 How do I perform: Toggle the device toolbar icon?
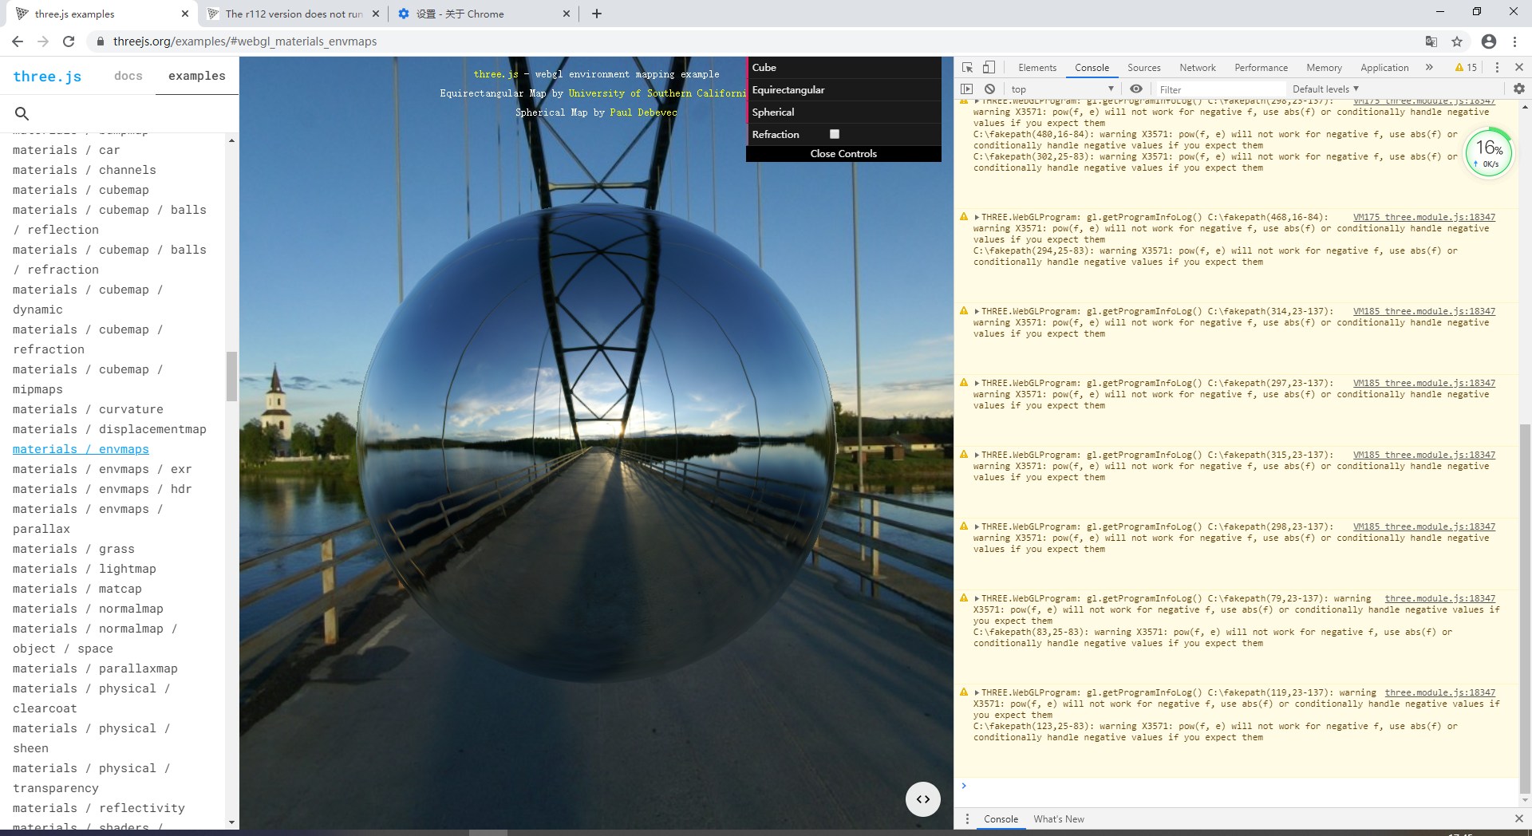coord(989,68)
